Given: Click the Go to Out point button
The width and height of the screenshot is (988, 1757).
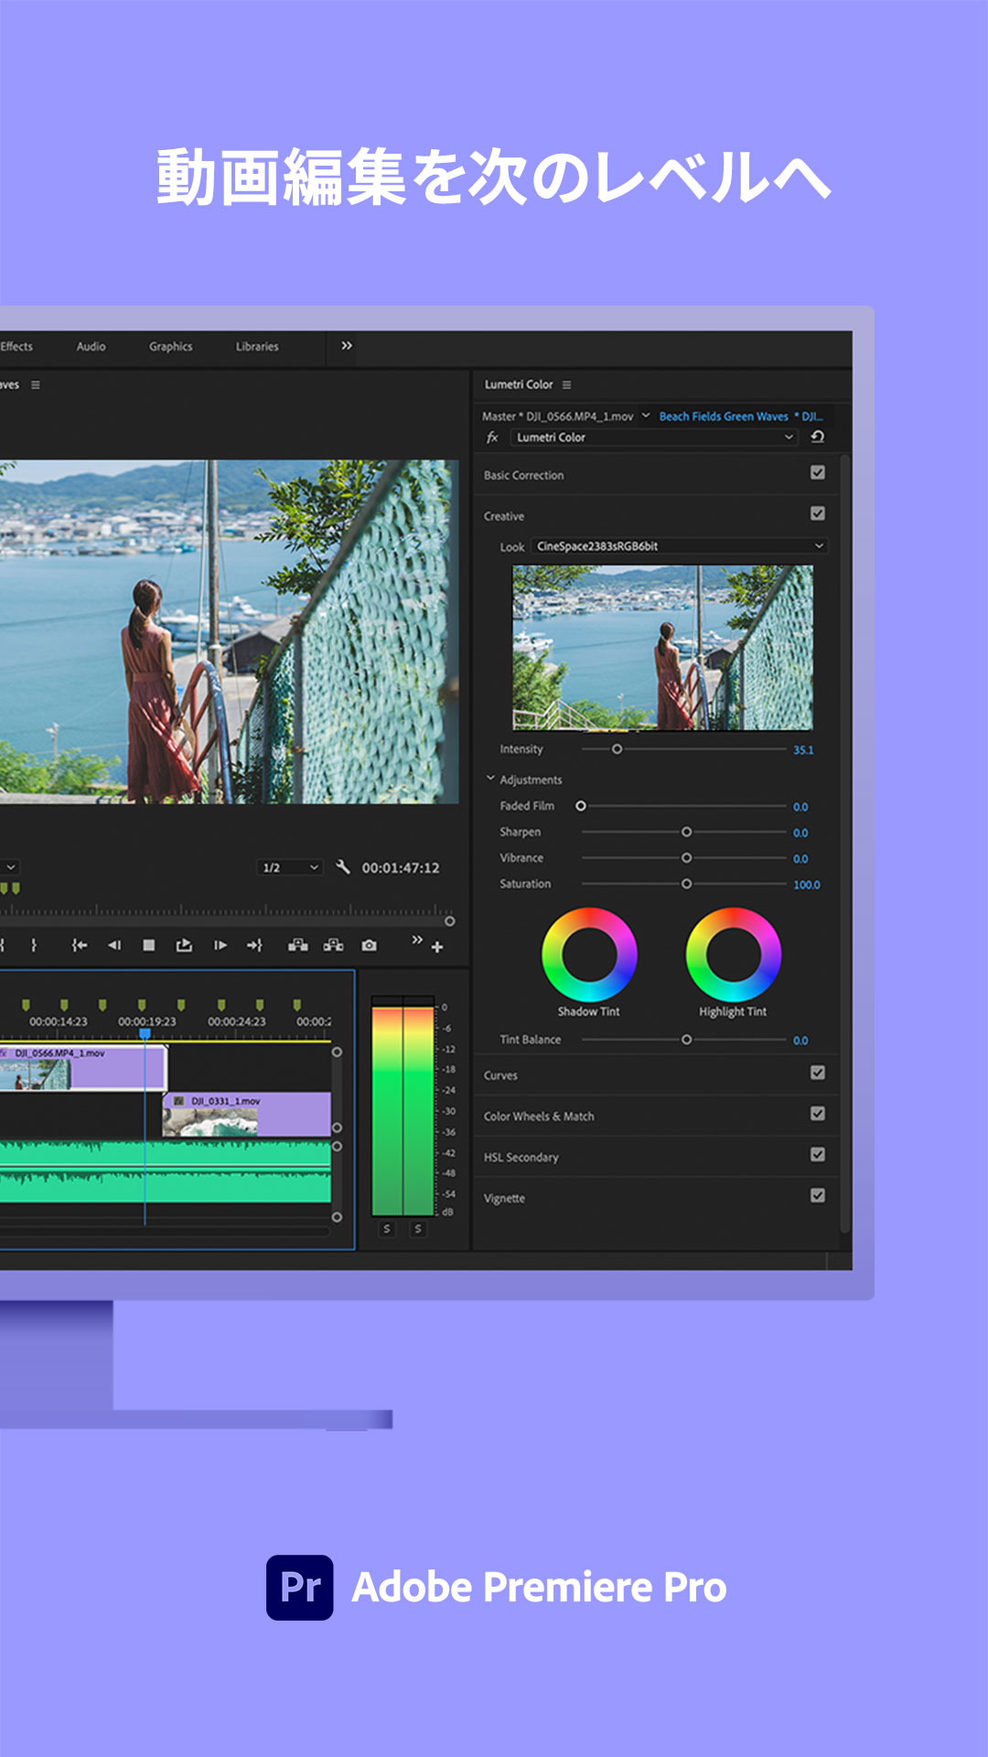Looking at the screenshot, I should (x=254, y=945).
